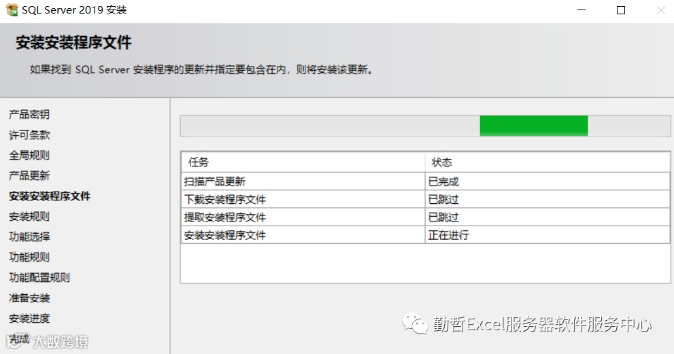Select the 功能选择 step in sidebar

click(29, 236)
